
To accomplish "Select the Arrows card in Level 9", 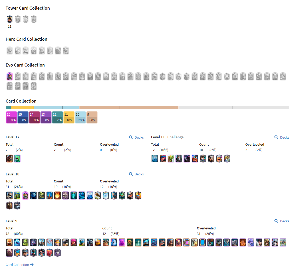I will pos(50,242).
